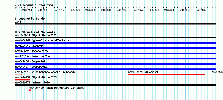Select the black nsv5829271 variant bar

pyautogui.click(x=115, y=85)
